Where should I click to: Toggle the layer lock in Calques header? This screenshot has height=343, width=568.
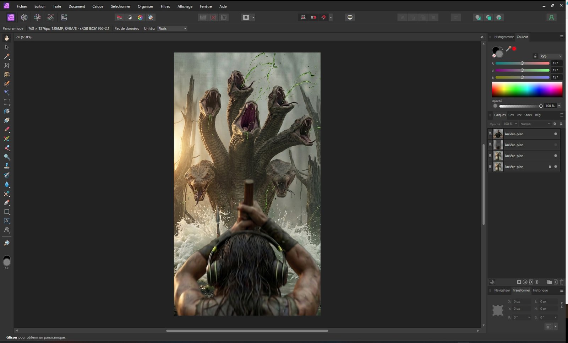[x=561, y=124]
